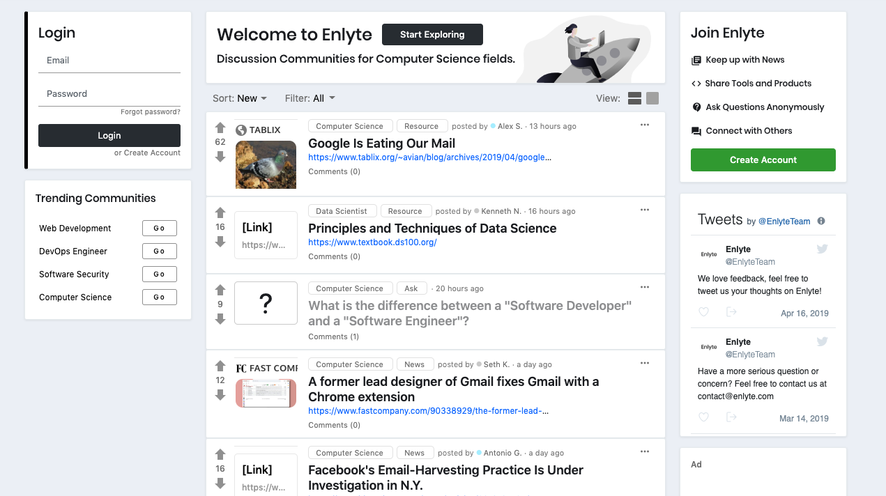Open 'A former lead designer of Gmail' title
Viewport: 886px width, 496px height.
pos(454,389)
